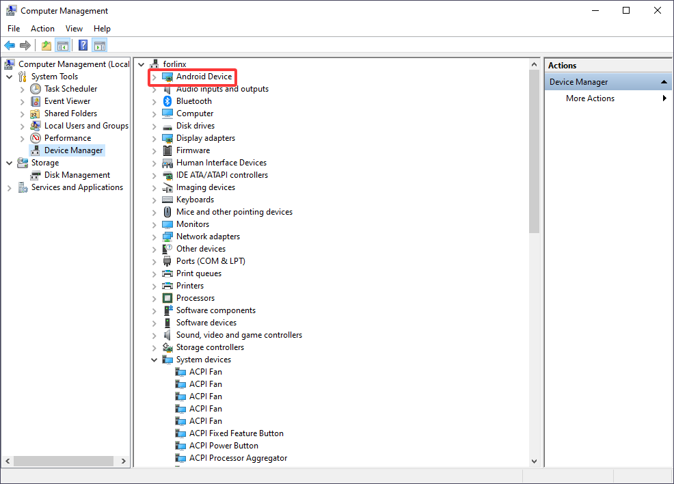Select the Print queues category

(199, 273)
